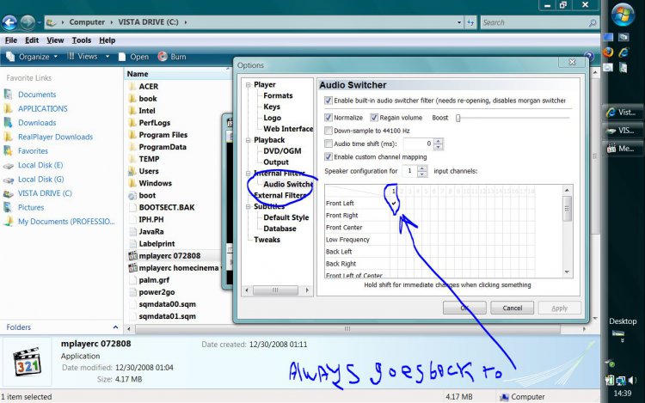
Task: Adjust the Boost slider handle
Action: tap(458, 118)
